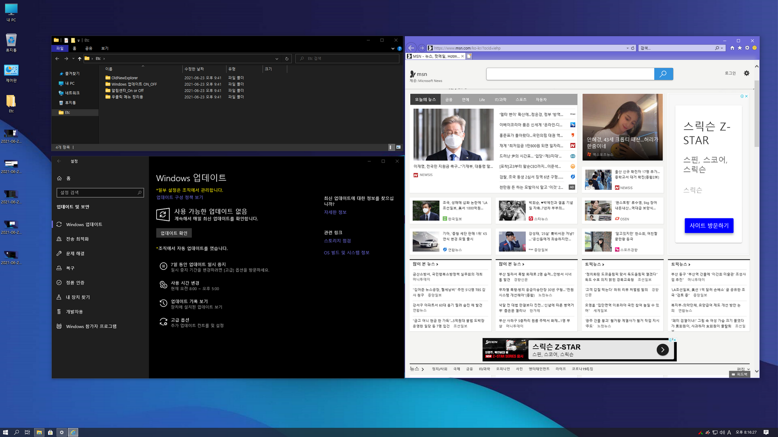Select 문제 해결 in Settings sidebar

[x=75, y=254]
